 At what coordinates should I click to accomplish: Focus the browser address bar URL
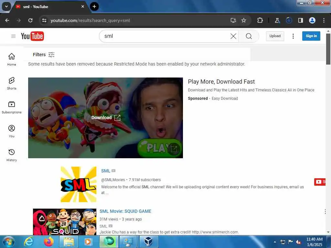(90, 20)
